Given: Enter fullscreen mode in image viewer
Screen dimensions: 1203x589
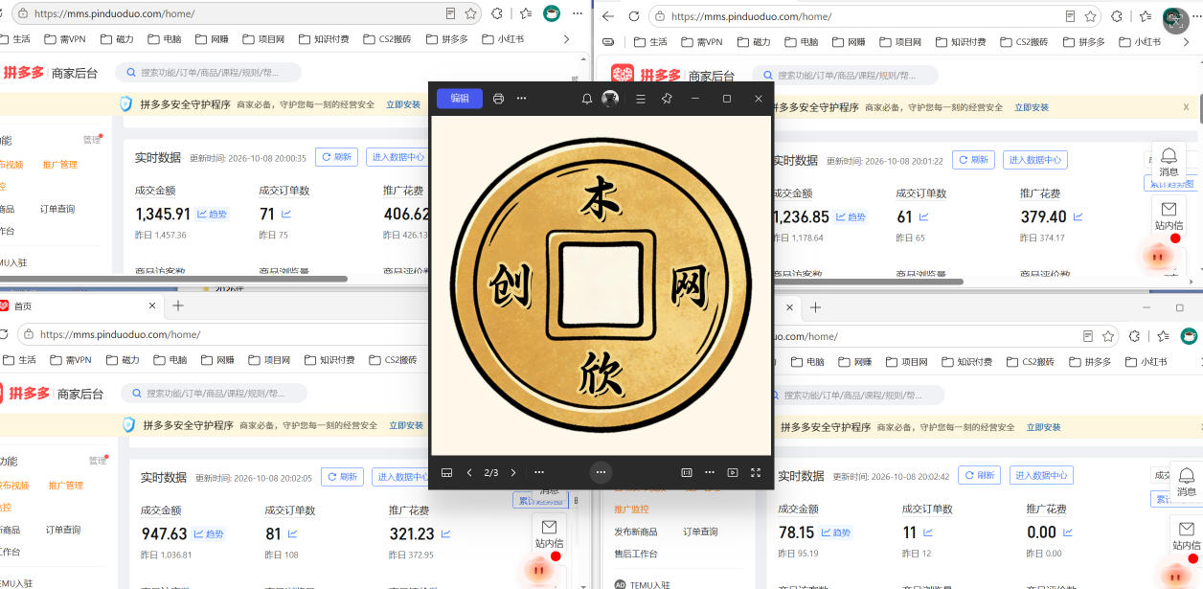Looking at the screenshot, I should [756, 472].
